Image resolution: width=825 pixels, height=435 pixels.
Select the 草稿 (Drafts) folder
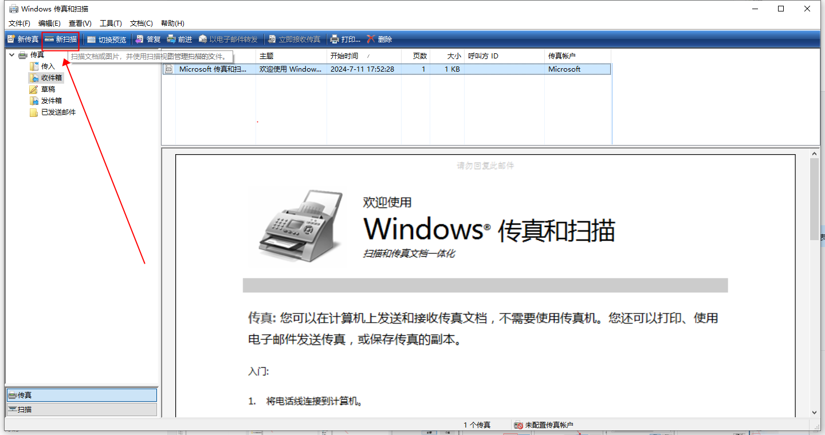coord(48,89)
